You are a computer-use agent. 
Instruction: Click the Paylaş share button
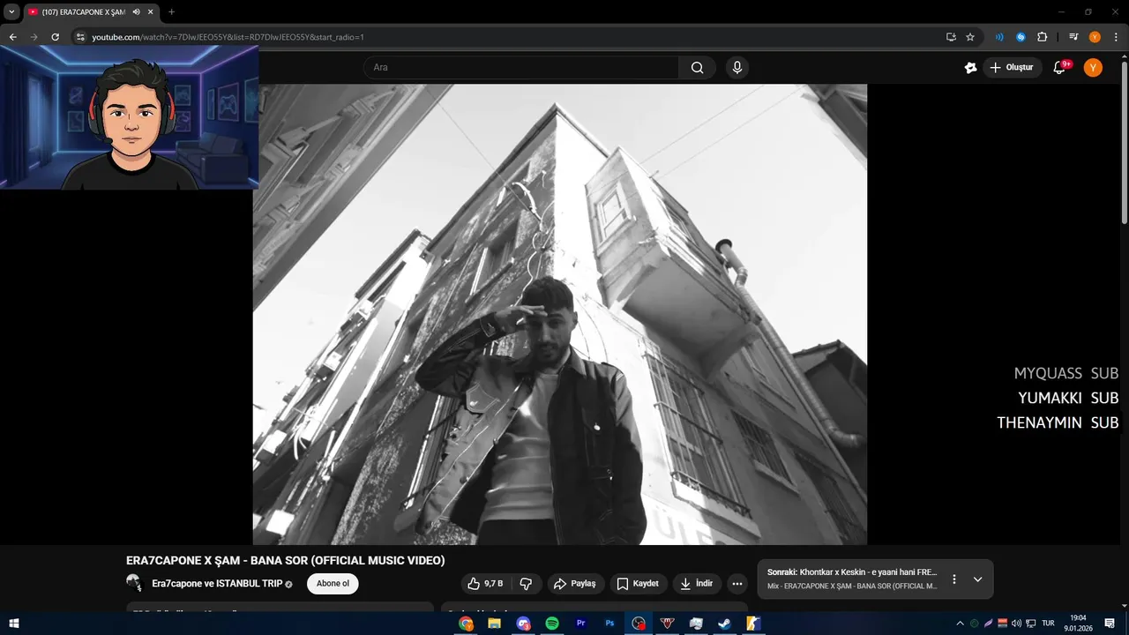pyautogui.click(x=574, y=584)
